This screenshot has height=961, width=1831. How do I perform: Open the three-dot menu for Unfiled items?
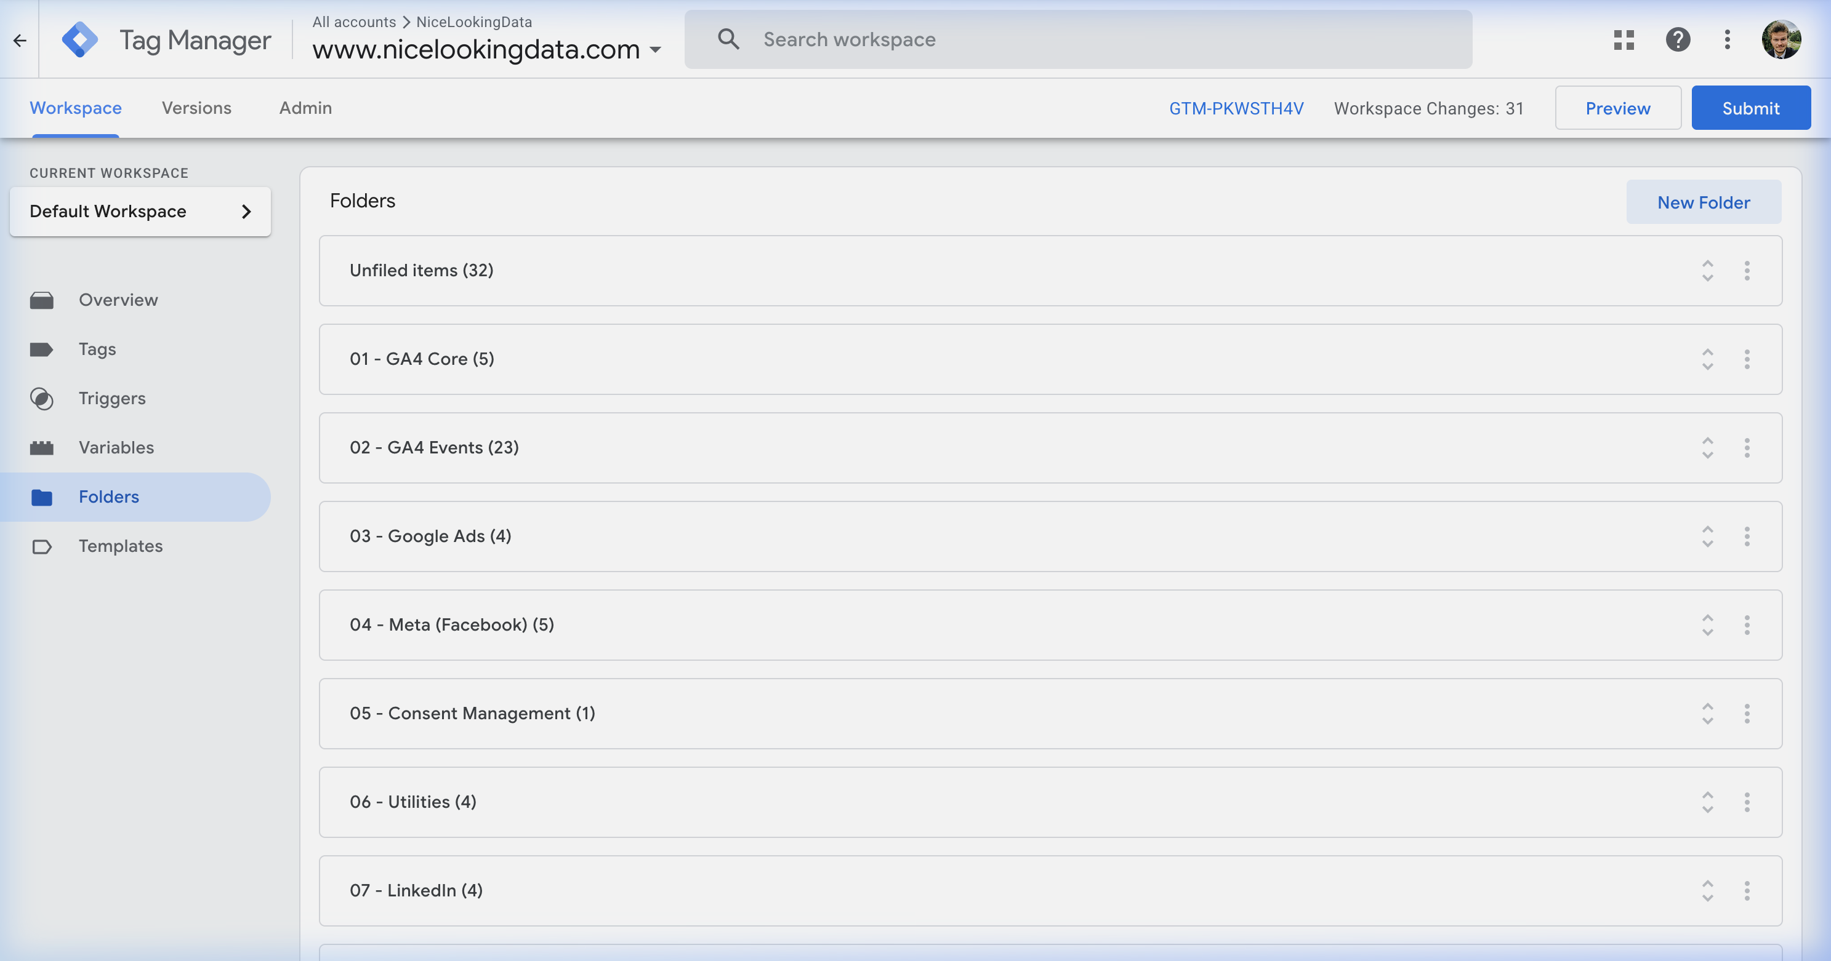(x=1748, y=271)
